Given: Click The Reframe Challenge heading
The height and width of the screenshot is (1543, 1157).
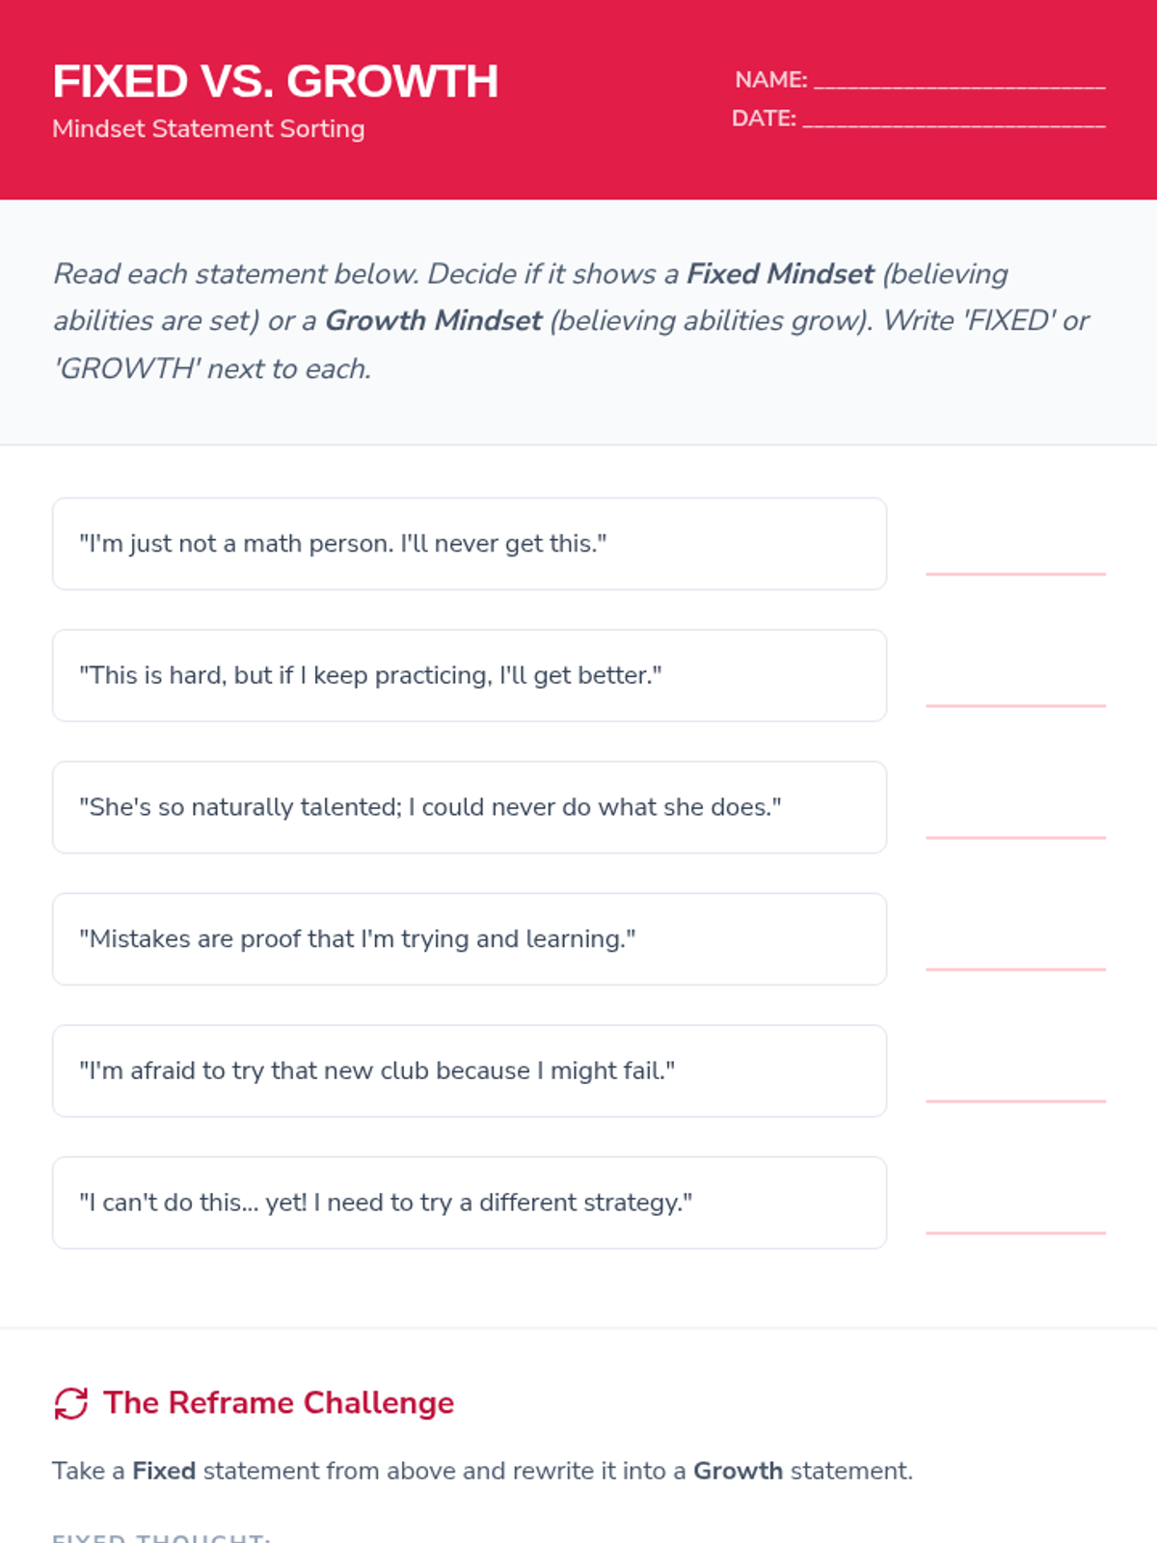Looking at the screenshot, I should point(279,1403).
